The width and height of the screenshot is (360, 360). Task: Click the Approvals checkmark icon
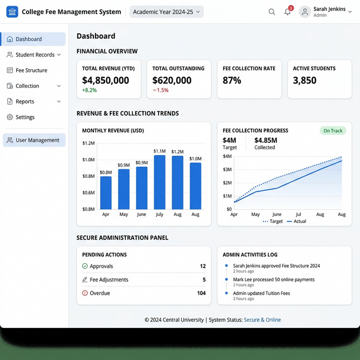coord(85,266)
